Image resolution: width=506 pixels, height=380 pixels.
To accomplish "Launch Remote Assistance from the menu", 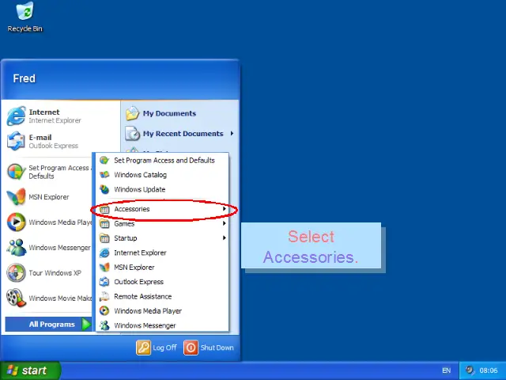I will pos(162,296).
